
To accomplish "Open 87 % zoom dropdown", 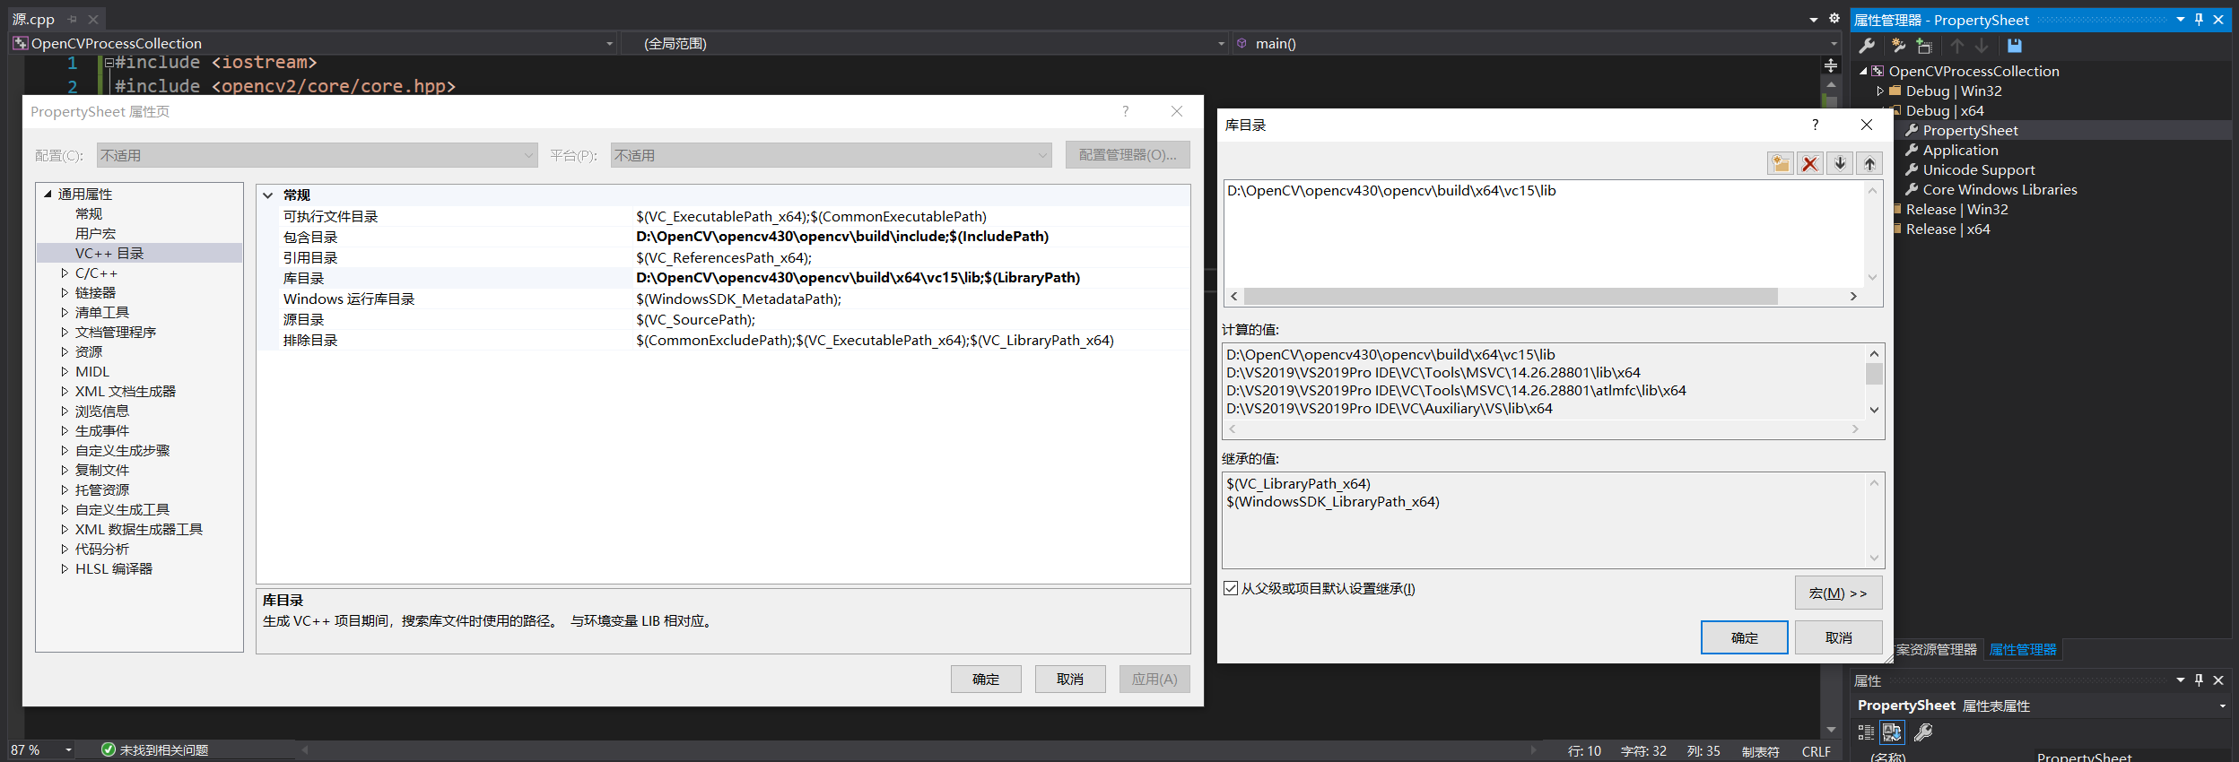I will click(x=68, y=749).
